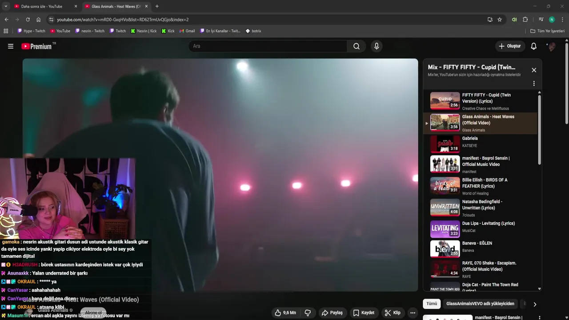Image resolution: width=569 pixels, height=320 pixels.
Task: Open the YouTube hamburger guide menu
Action: [x=11, y=46]
